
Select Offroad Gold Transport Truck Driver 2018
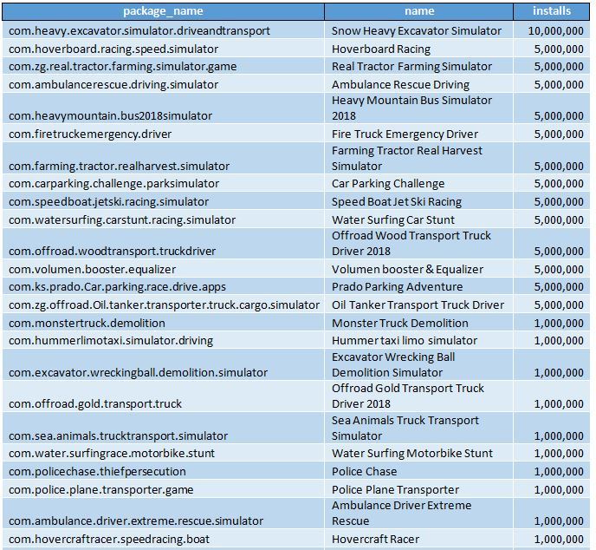pyautogui.click(x=419, y=396)
